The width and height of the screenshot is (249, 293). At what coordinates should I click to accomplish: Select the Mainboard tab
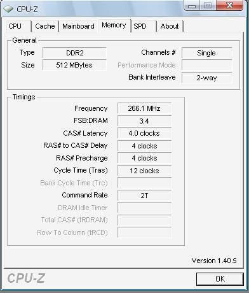point(78,26)
